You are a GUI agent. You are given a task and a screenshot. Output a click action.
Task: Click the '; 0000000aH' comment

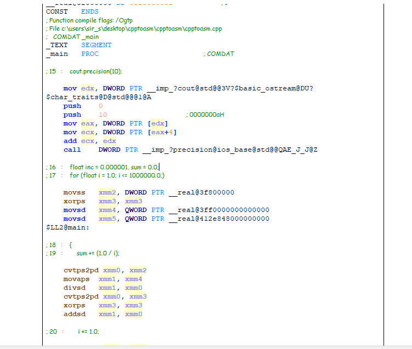pyautogui.click(x=205, y=115)
